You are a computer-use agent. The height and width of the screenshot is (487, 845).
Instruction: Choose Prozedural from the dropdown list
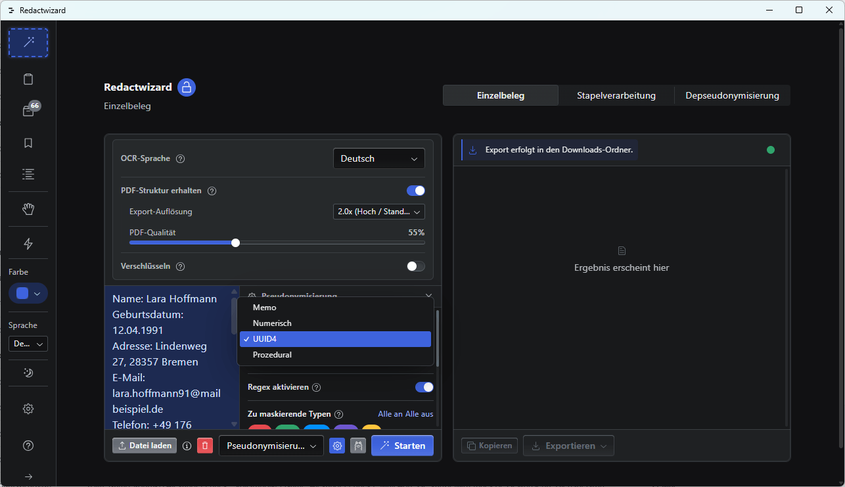(335, 355)
